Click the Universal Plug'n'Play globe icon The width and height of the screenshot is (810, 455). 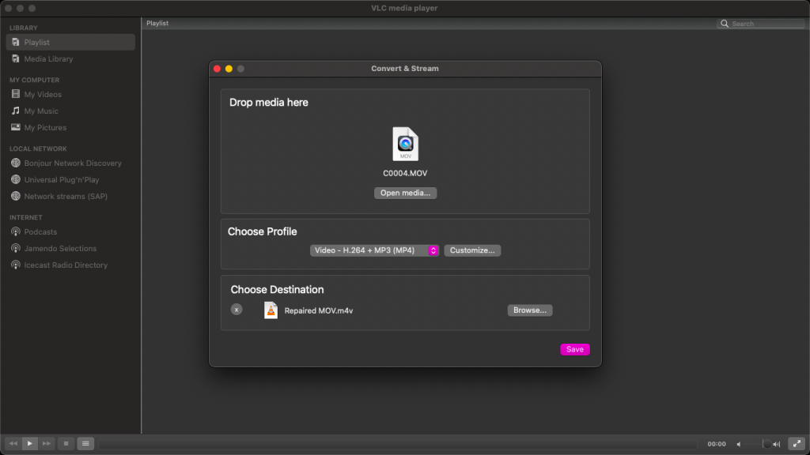coord(16,179)
